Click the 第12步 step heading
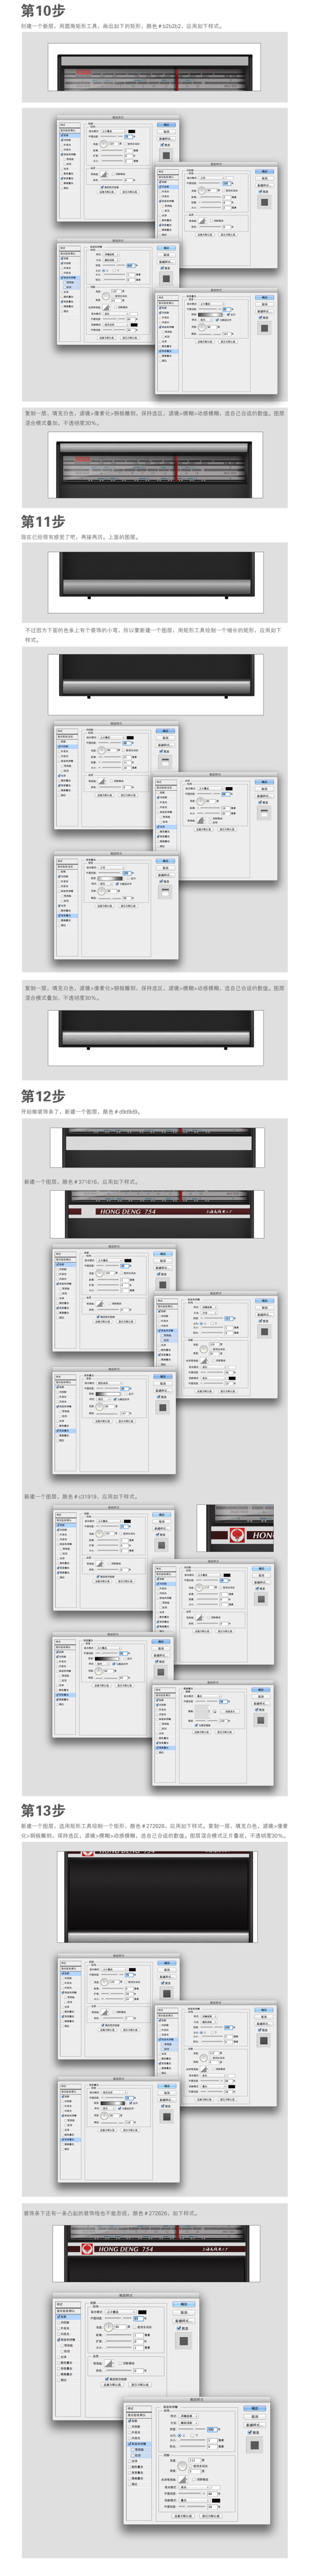 point(43,1096)
